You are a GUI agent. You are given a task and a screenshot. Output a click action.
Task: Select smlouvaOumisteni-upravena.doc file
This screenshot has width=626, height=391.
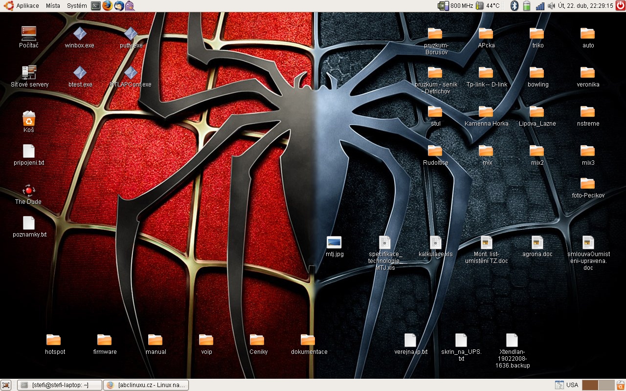click(588, 253)
